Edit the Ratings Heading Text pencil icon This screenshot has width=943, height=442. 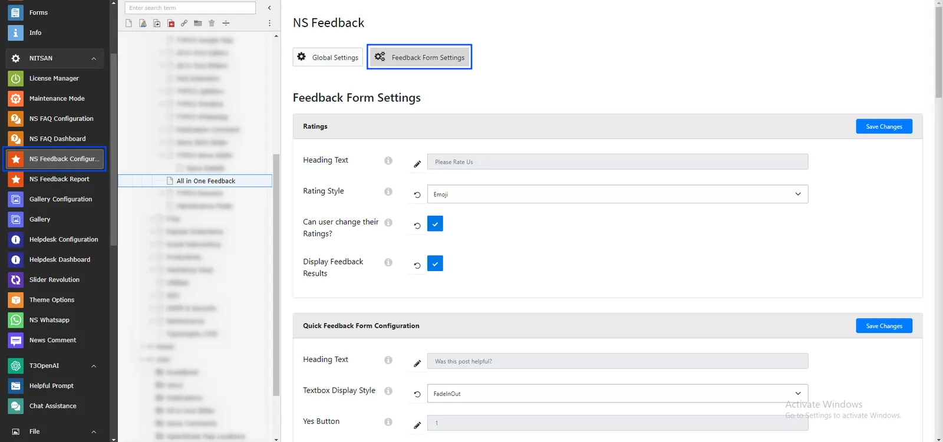click(x=417, y=164)
